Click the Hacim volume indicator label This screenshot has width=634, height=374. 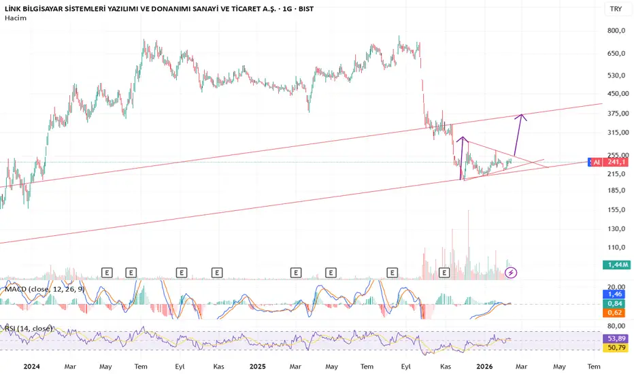click(x=16, y=18)
